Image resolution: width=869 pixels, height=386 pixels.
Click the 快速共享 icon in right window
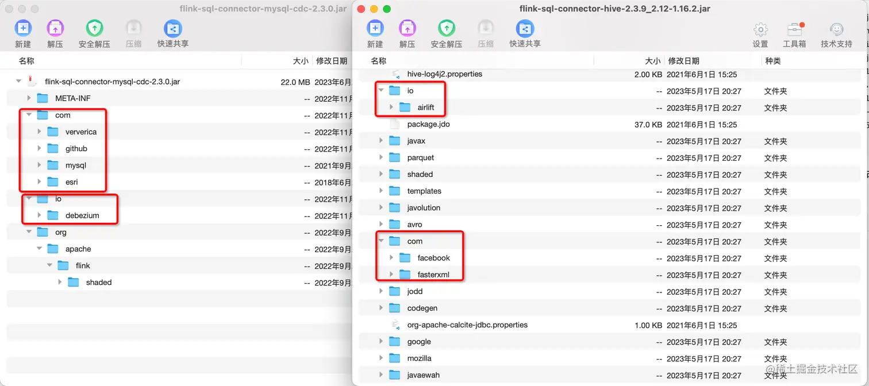(x=524, y=29)
